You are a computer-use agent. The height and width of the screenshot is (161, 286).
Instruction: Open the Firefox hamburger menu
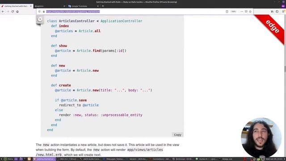click(x=283, y=12)
